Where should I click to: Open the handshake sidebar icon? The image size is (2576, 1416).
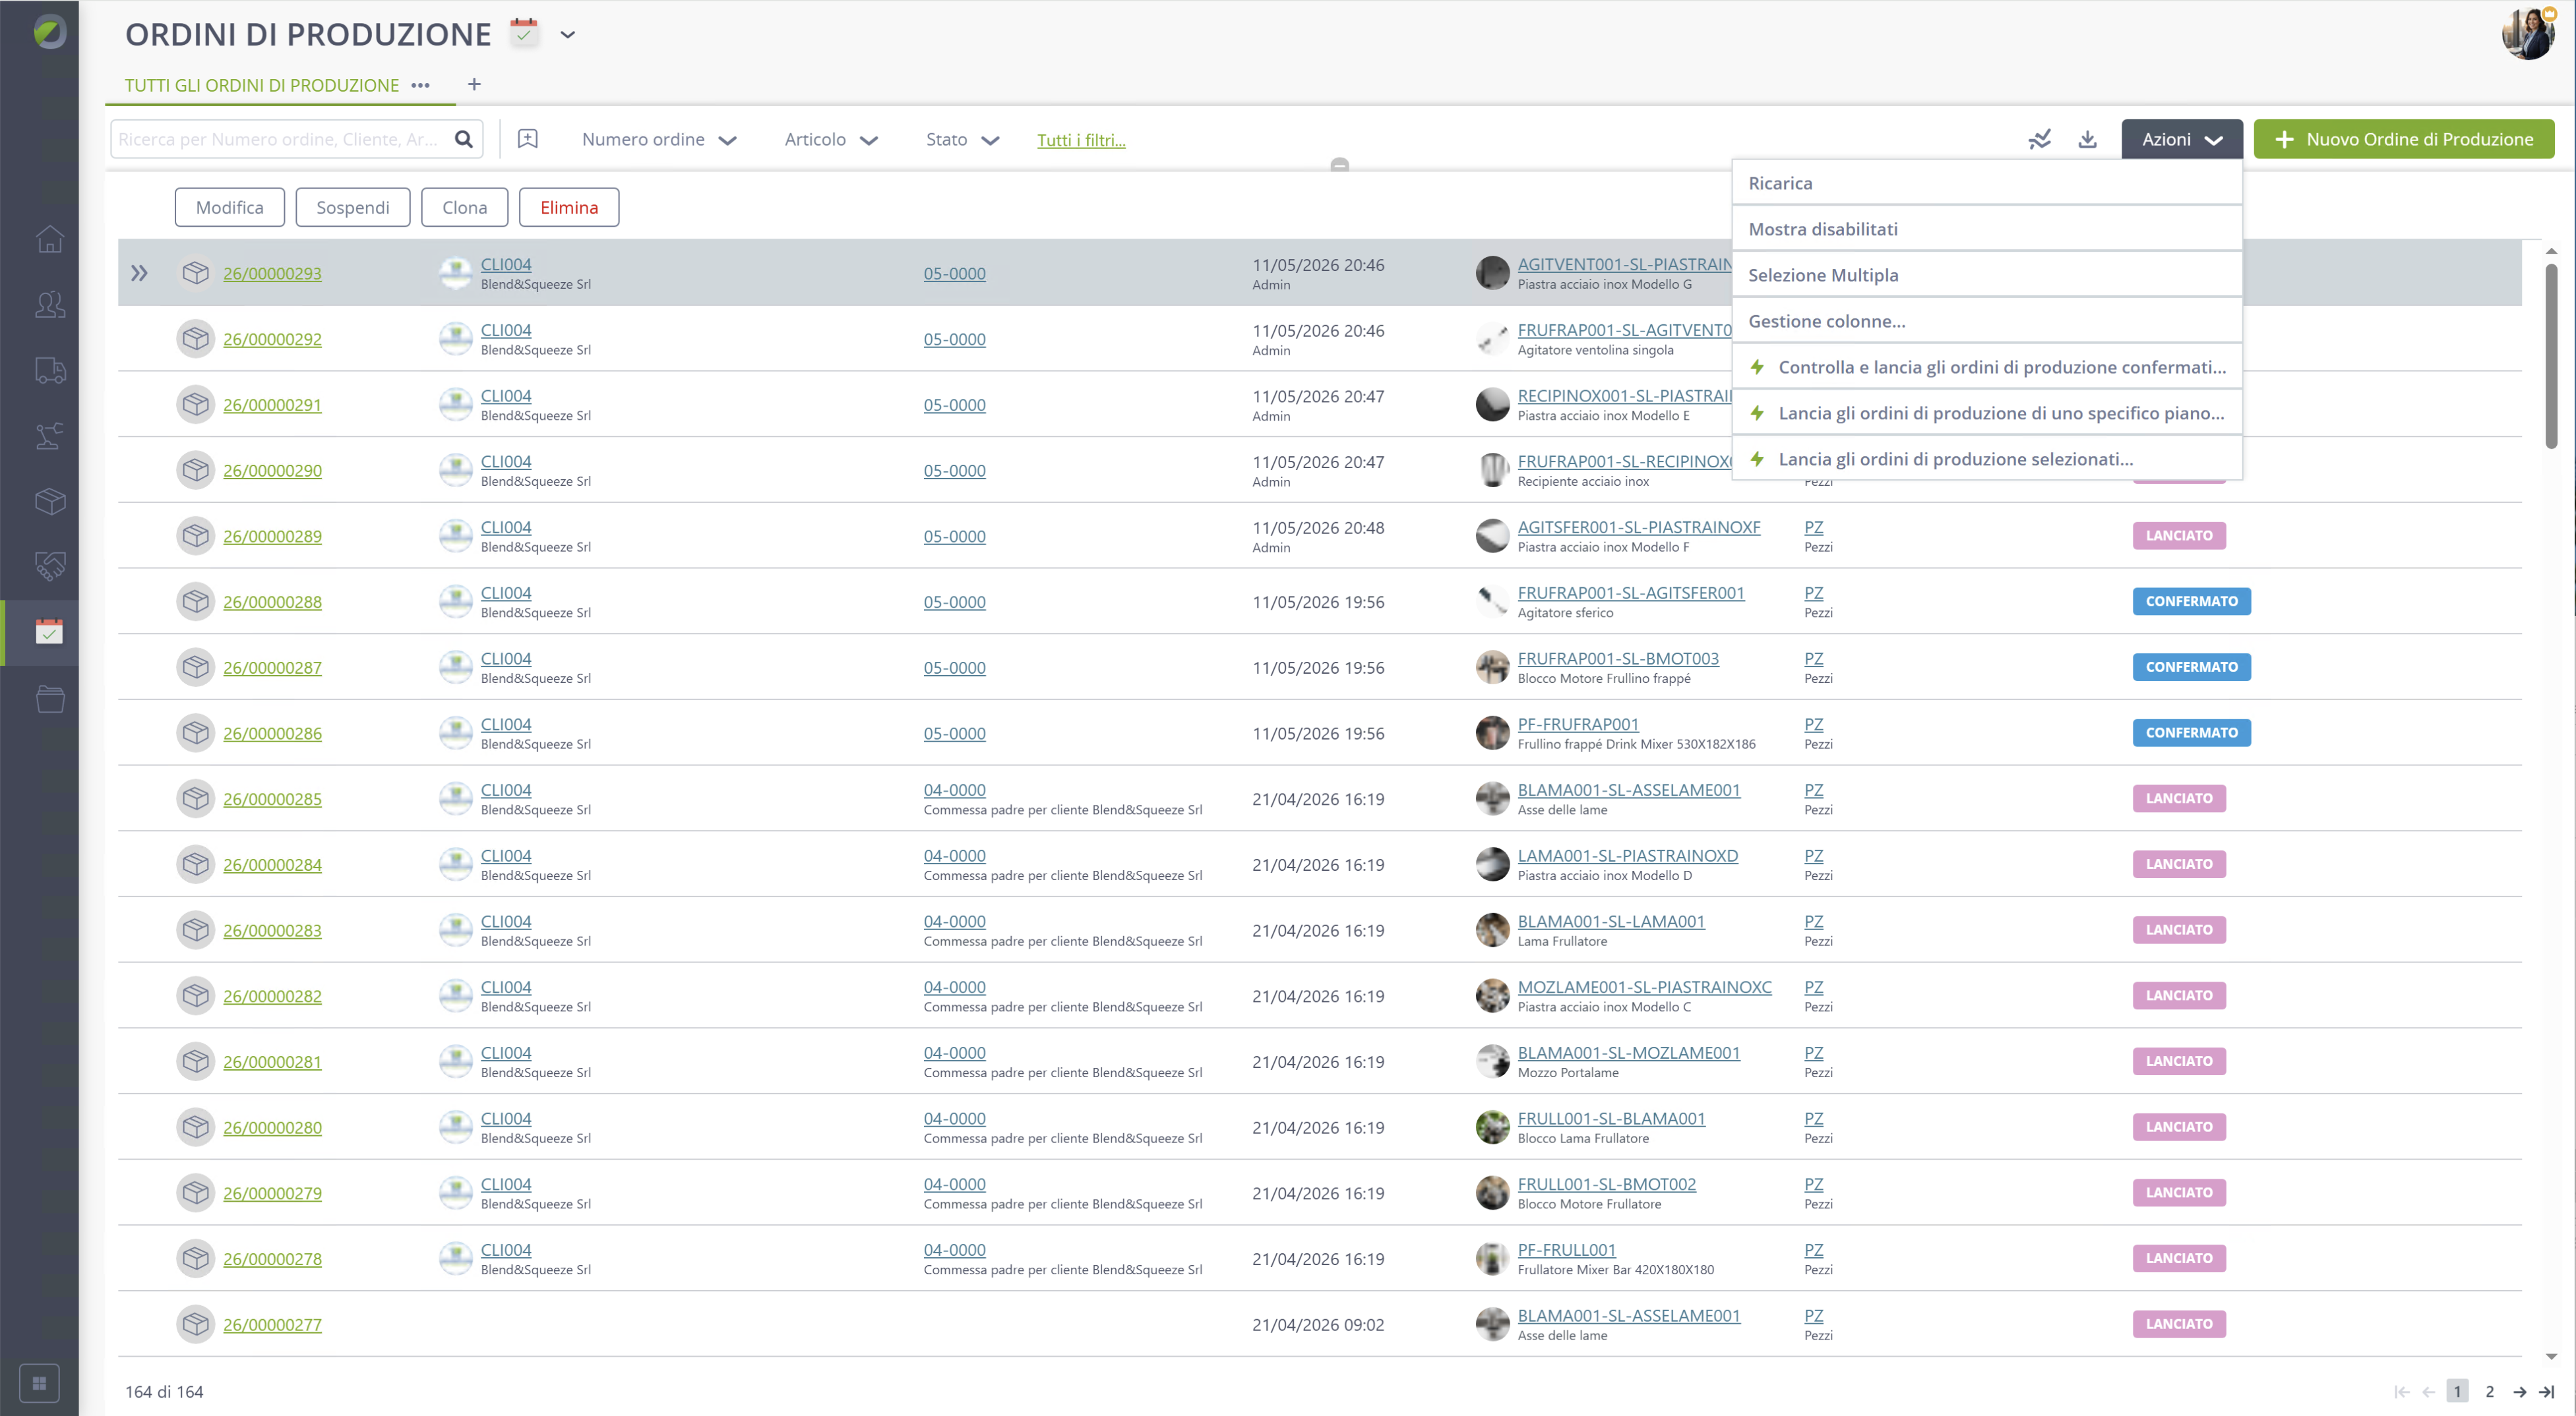point(49,567)
